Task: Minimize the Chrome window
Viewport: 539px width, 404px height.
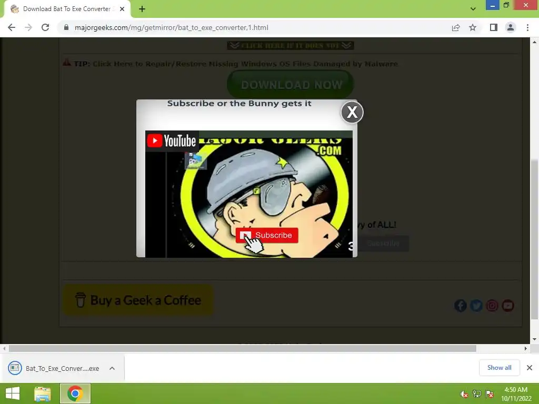Action: [x=492, y=5]
